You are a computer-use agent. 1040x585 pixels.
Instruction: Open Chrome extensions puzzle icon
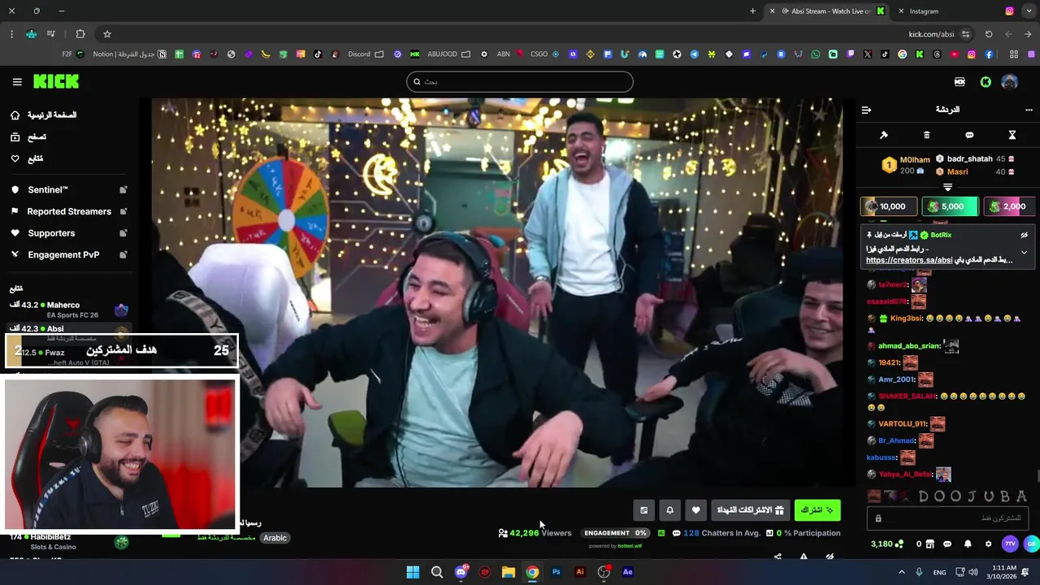tap(80, 34)
